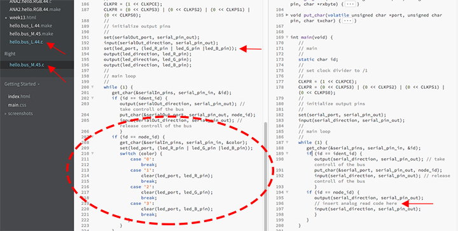Expand the folded put_char function at line 105
The height and width of the screenshot is (231, 458).
tap(287, 15)
